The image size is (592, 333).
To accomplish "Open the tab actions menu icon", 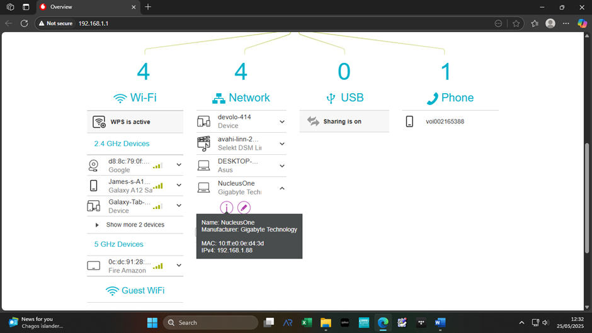I will pyautogui.click(x=26, y=7).
